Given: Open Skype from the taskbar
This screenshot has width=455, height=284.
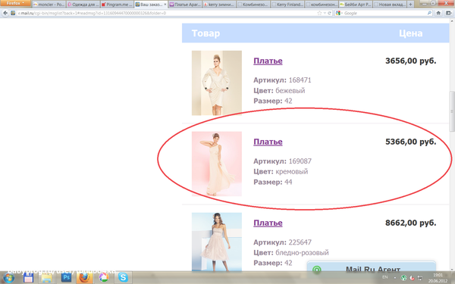Looking at the screenshot, I should (x=123, y=278).
